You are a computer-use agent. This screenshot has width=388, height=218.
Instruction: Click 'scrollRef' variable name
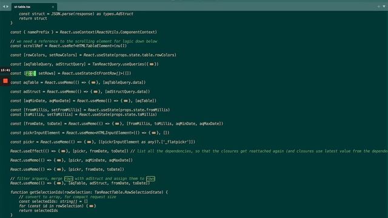point(33,46)
